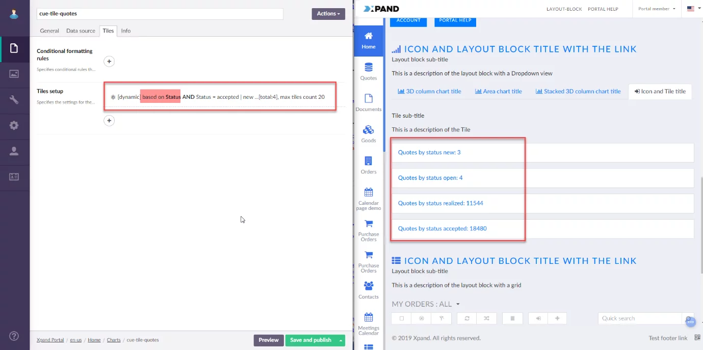Select the Area chart title tab

pos(498,91)
